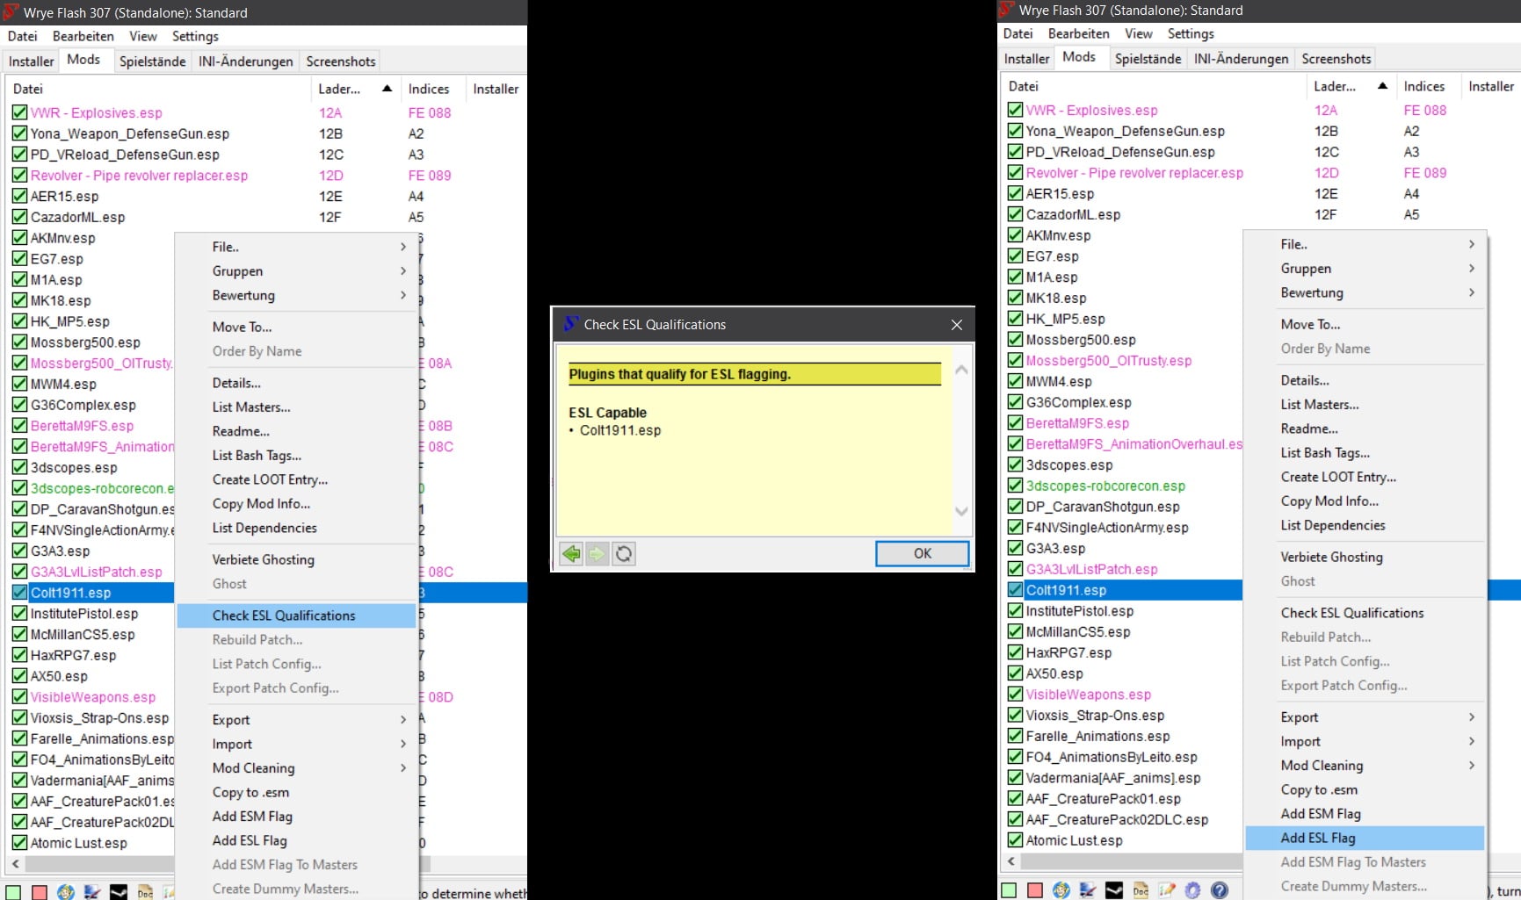1521x900 pixels.
Task: Click the forward arrow in ESL dialog
Action: pos(598,554)
